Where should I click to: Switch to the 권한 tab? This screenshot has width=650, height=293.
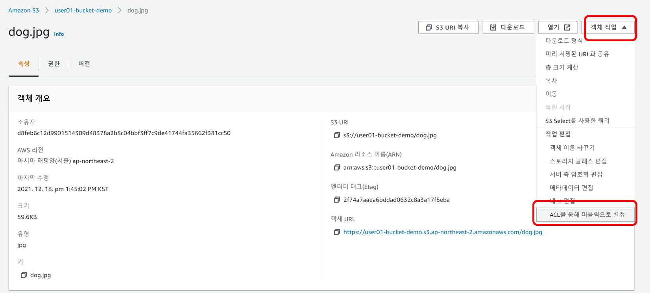(x=54, y=64)
